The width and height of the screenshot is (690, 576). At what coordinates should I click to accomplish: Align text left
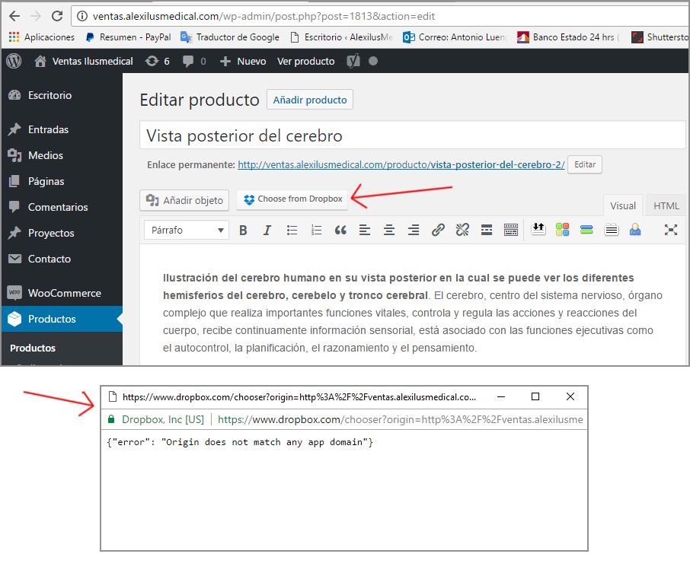coord(364,230)
